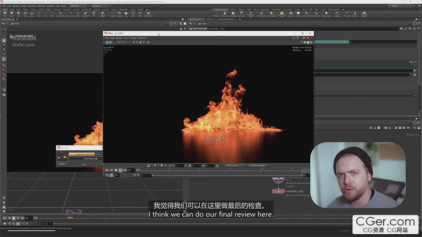Click the Gamepad Camera shelf icon

(x=363, y=14)
